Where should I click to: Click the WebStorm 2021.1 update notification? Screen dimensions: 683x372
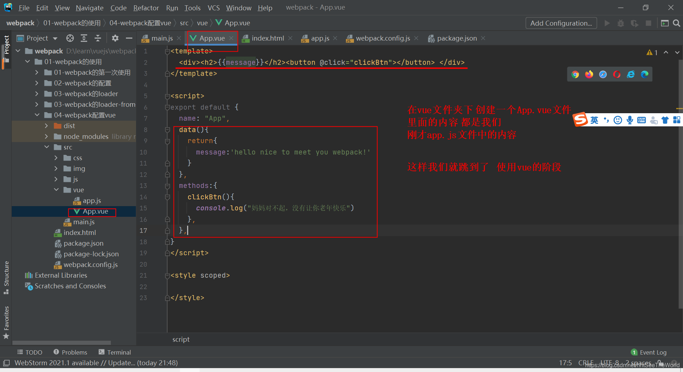coord(96,363)
